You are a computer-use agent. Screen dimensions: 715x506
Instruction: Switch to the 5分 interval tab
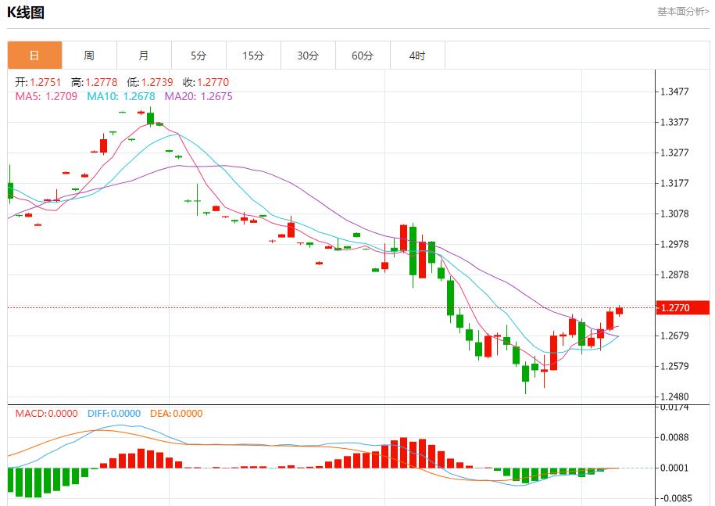(198, 56)
